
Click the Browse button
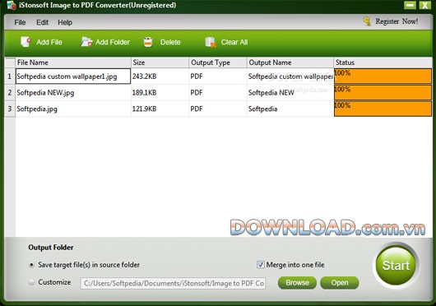point(297,283)
